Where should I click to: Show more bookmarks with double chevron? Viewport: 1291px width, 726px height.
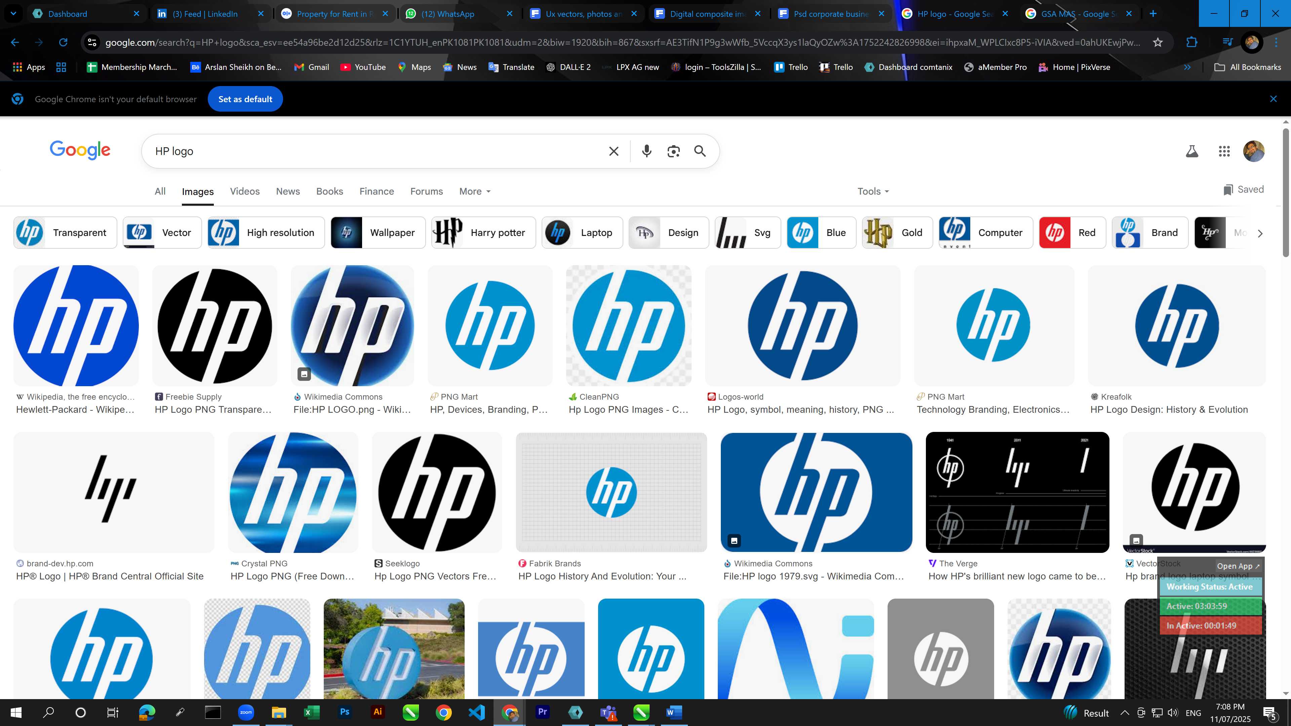tap(1187, 67)
